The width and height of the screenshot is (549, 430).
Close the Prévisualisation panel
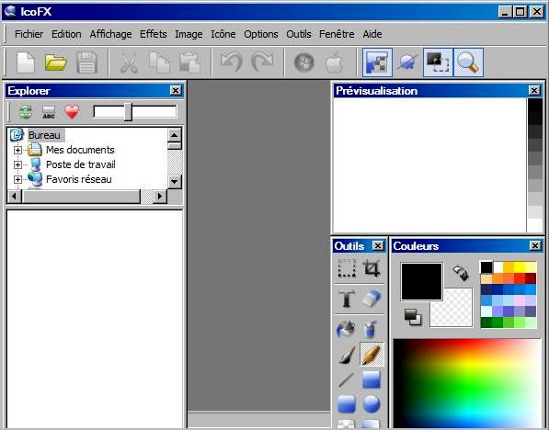point(534,91)
